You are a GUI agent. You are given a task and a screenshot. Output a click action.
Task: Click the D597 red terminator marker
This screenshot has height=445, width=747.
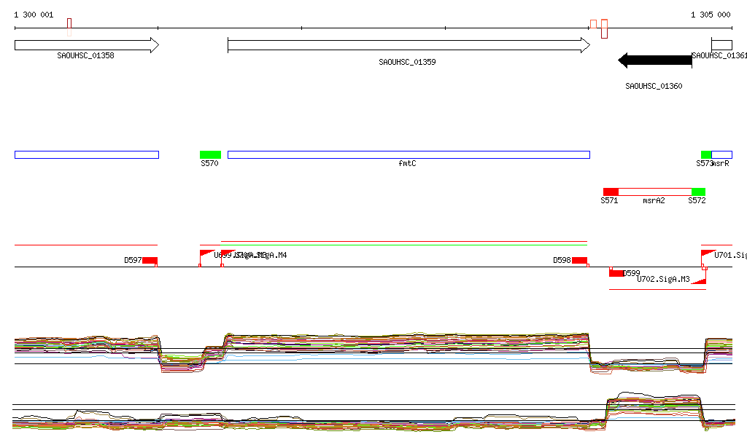click(x=150, y=261)
